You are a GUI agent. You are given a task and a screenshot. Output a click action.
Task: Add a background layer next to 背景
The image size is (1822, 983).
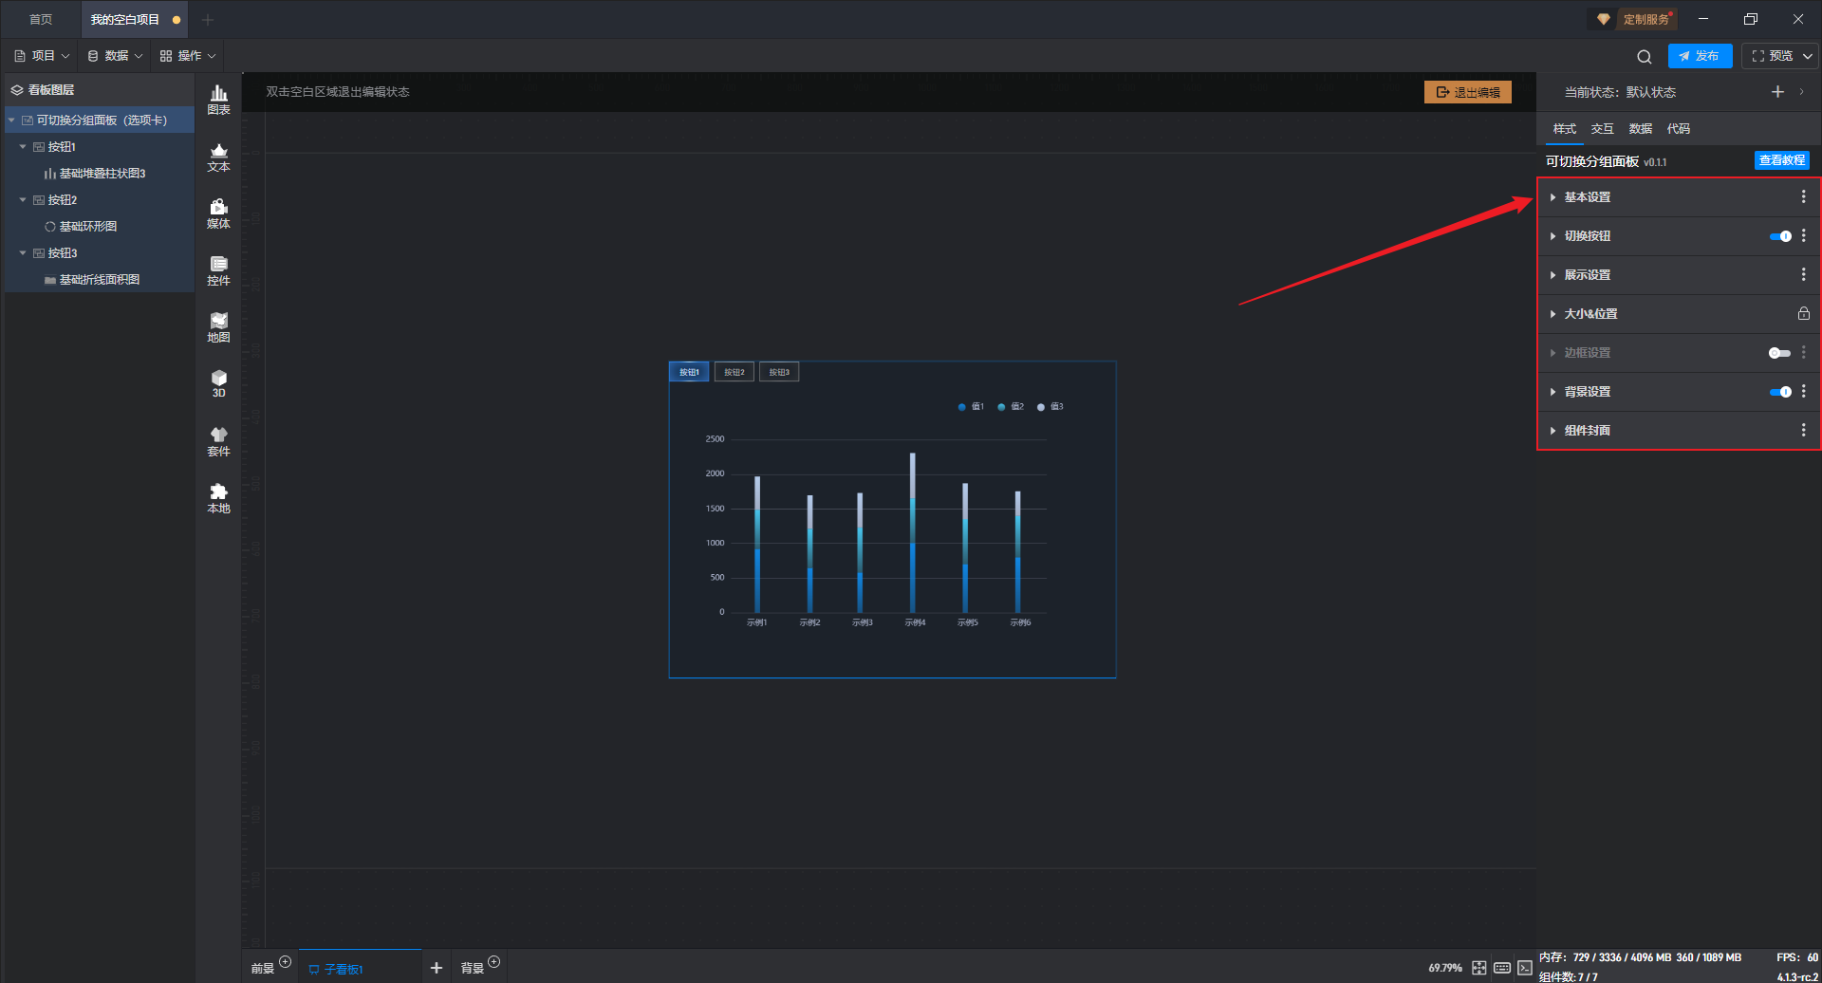coord(493,962)
